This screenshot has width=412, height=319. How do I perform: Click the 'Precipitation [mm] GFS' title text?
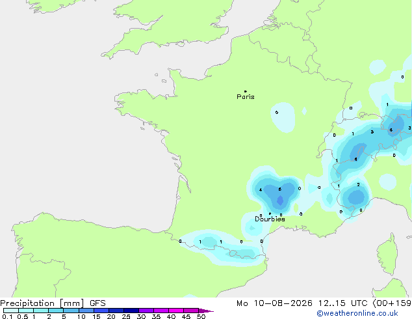53,303
